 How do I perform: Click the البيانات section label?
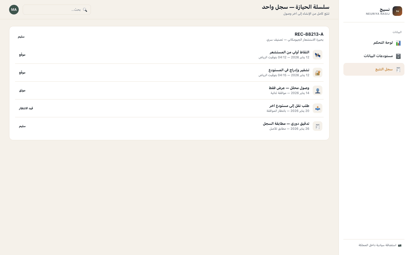(397, 32)
